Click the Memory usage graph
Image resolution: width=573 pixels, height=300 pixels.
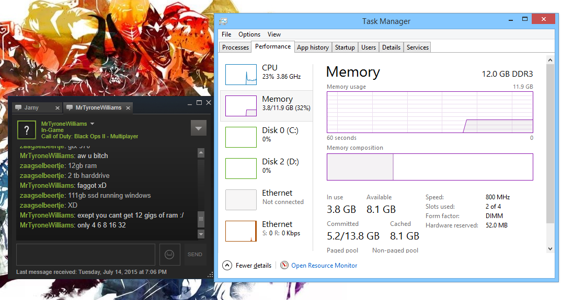430,112
